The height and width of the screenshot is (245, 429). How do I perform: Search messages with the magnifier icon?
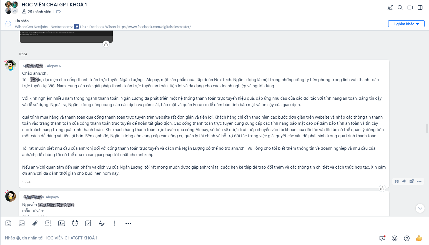(x=400, y=7)
